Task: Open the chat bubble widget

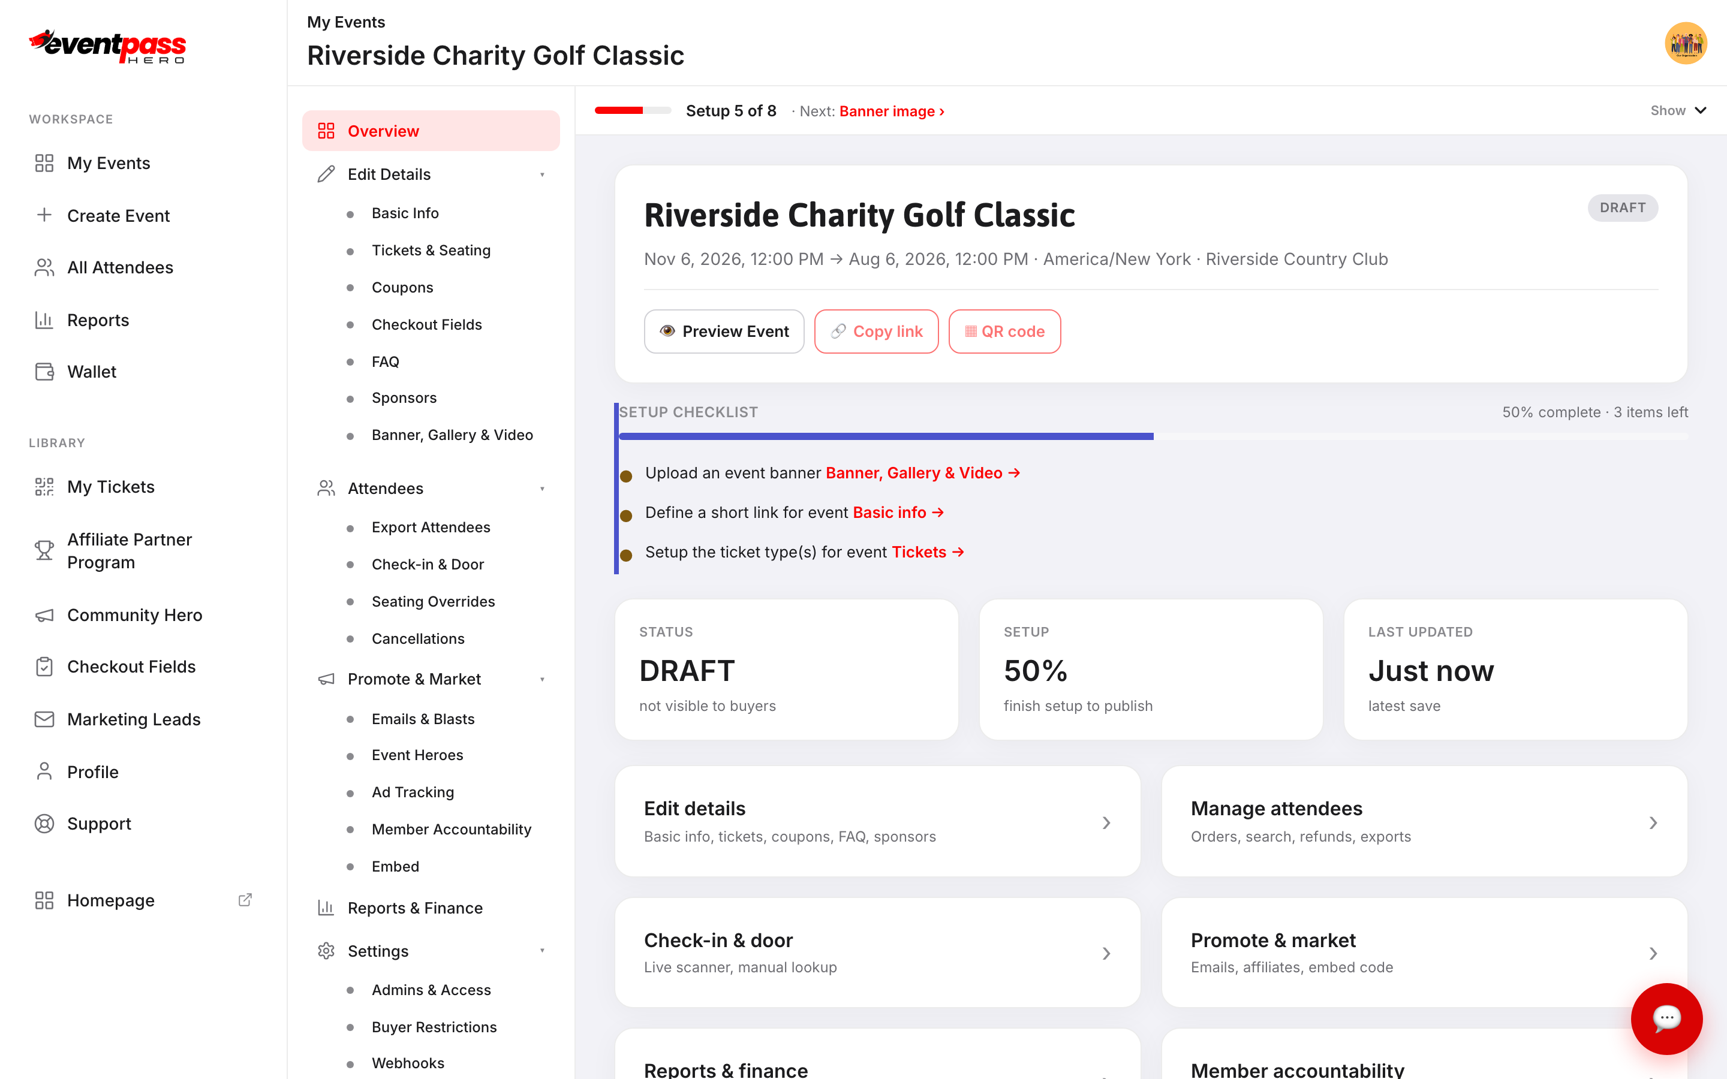Action: (1666, 1018)
